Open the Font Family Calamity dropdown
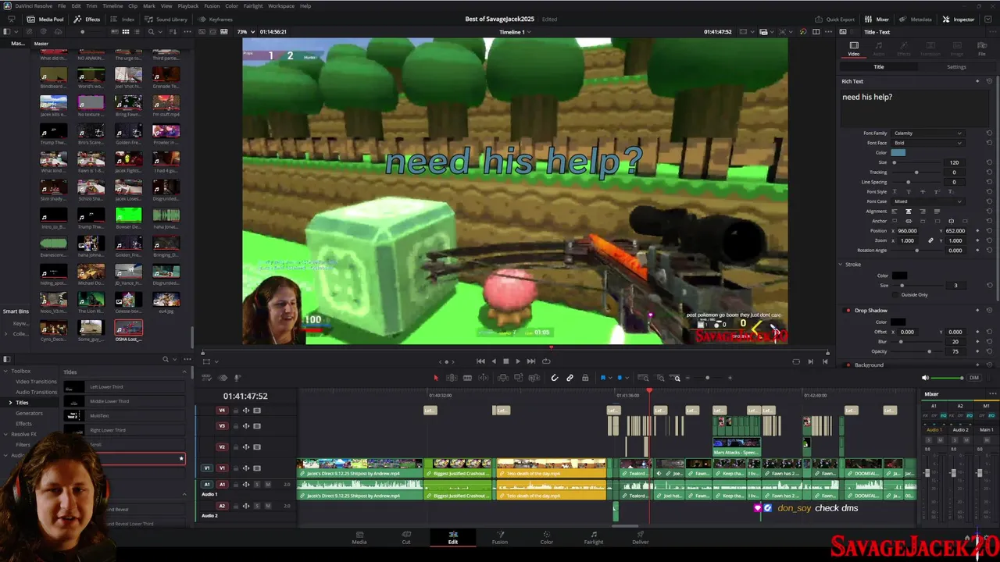 [927, 133]
